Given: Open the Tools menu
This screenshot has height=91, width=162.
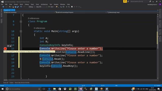Looking at the screenshot, I should (x=37, y=4).
